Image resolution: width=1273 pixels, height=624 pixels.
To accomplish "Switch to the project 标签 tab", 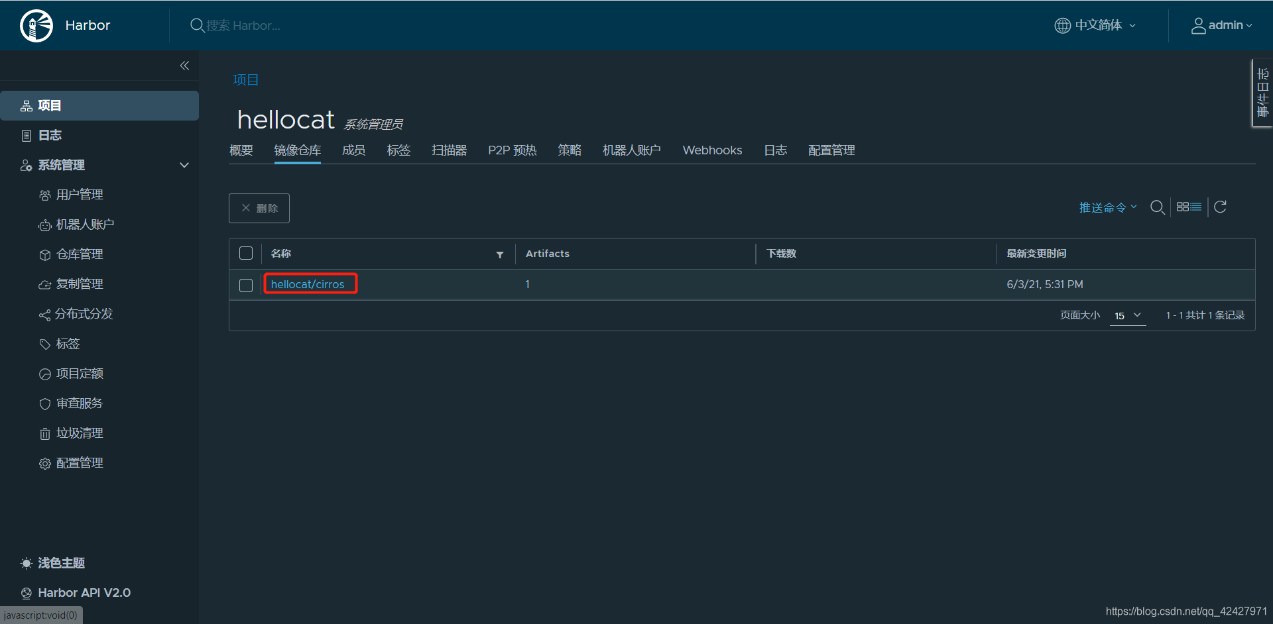I will tap(398, 150).
